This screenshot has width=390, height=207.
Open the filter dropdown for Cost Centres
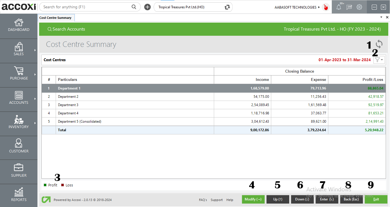point(379,60)
